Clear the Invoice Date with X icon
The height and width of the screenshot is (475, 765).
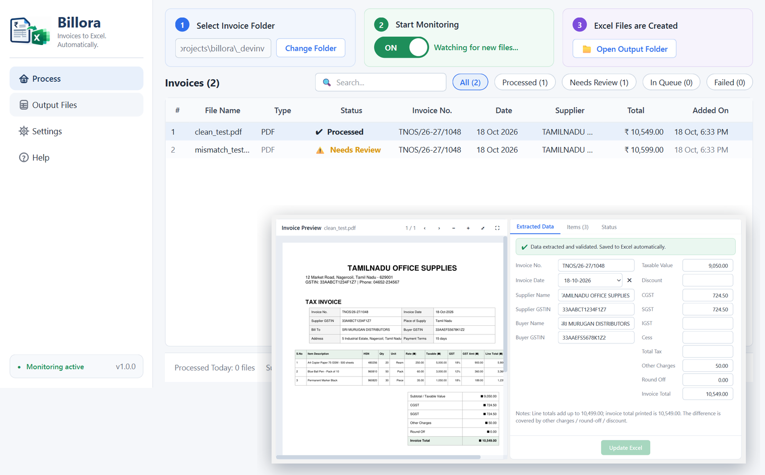tap(629, 280)
